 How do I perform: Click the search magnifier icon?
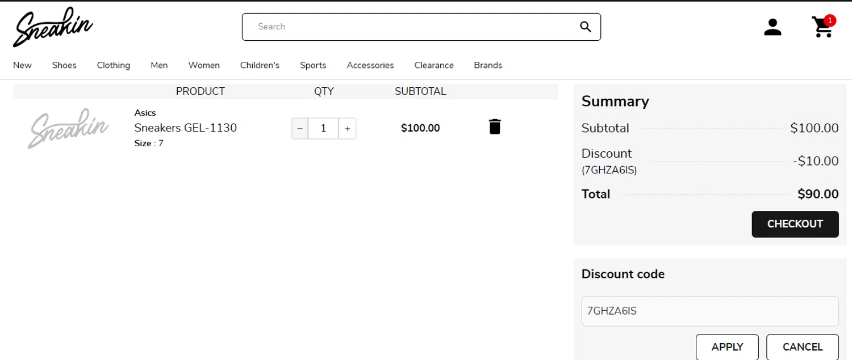586,27
